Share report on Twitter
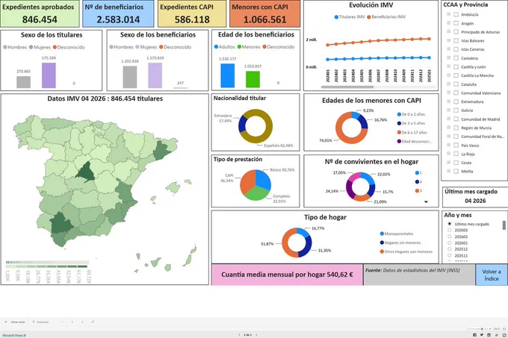Image resolution: width=508 pixels, height=338 pixels. [x=482, y=335]
